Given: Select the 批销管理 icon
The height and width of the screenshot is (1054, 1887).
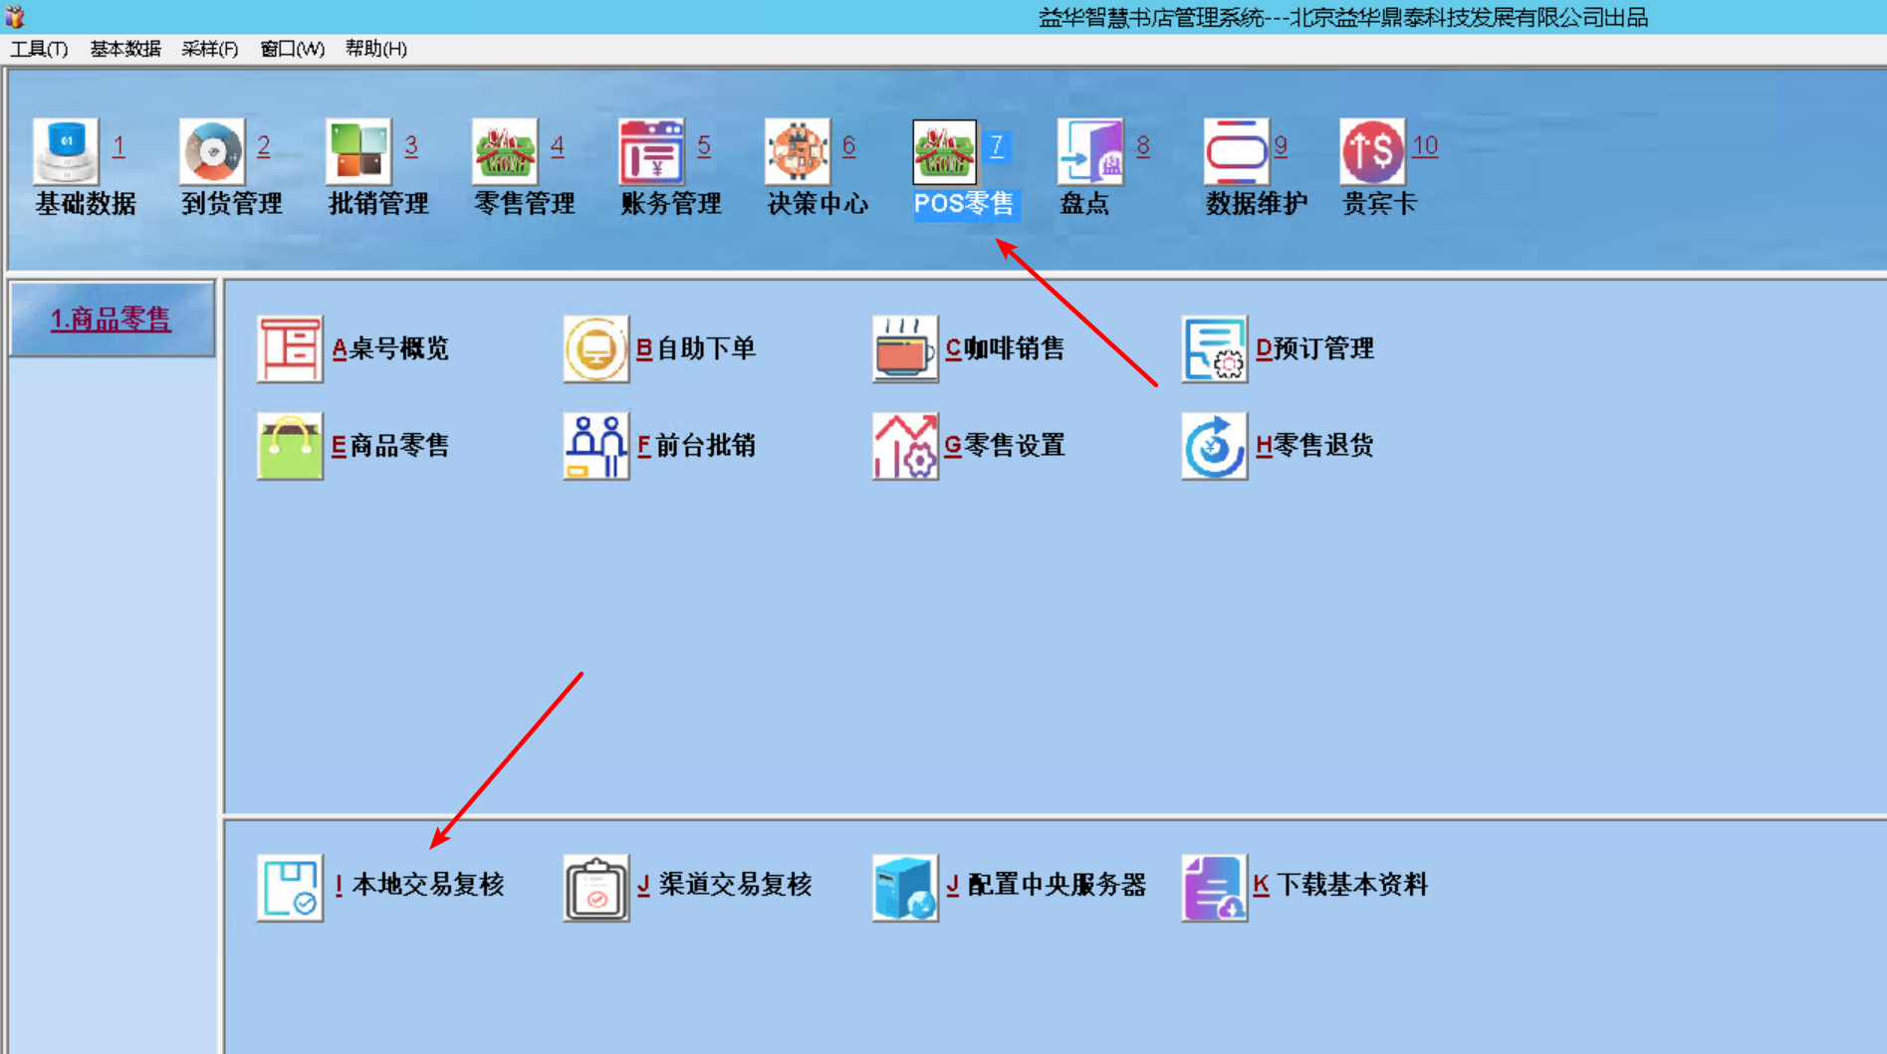Looking at the screenshot, I should 358,151.
